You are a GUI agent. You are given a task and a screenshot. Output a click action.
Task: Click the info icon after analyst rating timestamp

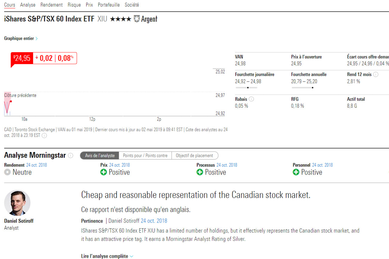coord(44,136)
